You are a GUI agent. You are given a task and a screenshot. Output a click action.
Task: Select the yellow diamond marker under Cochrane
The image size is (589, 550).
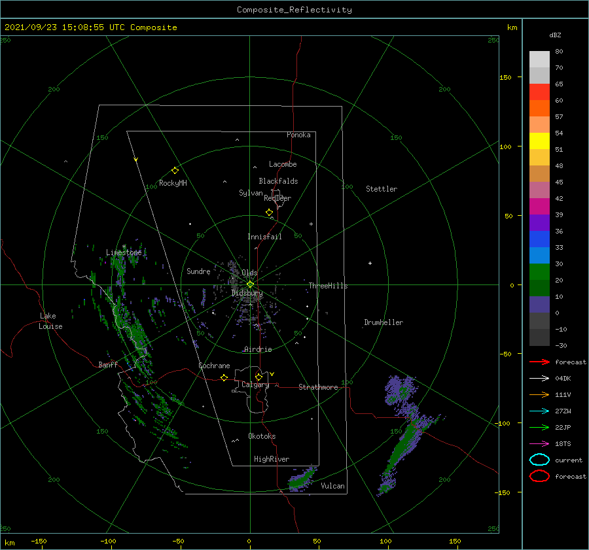point(224,377)
